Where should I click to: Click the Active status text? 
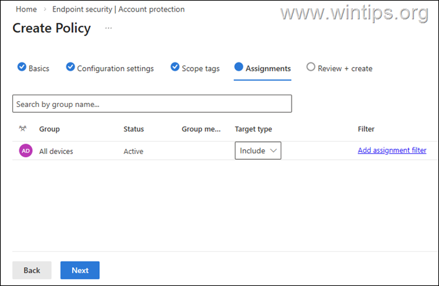click(x=133, y=151)
